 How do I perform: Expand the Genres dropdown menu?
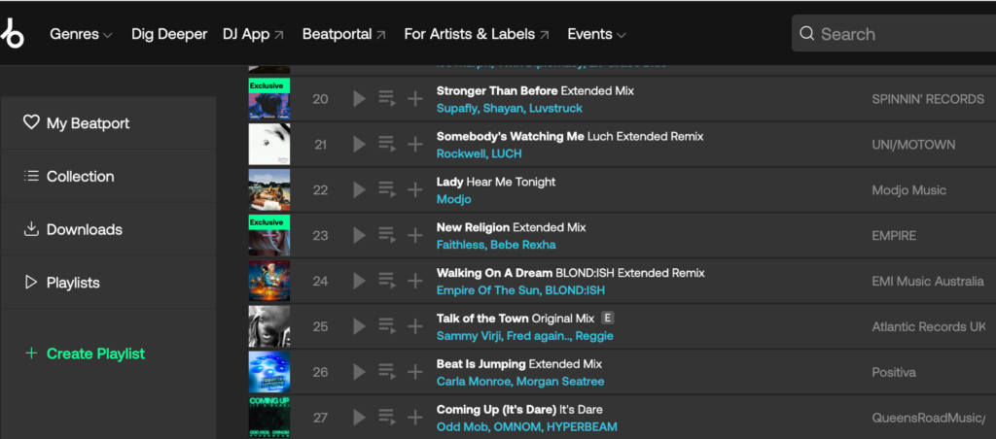(x=81, y=34)
